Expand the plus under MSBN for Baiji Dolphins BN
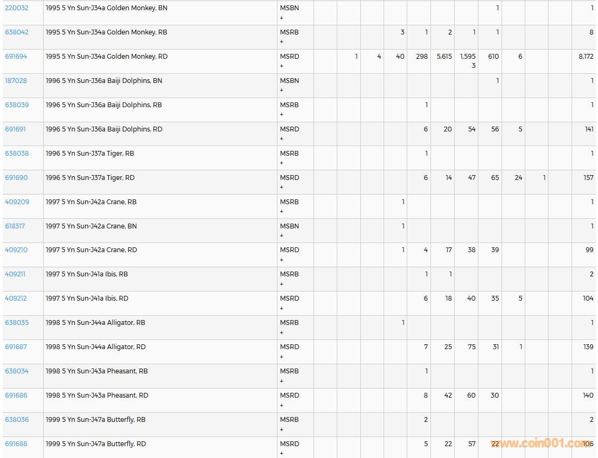This screenshot has height=458, width=598. [x=281, y=91]
